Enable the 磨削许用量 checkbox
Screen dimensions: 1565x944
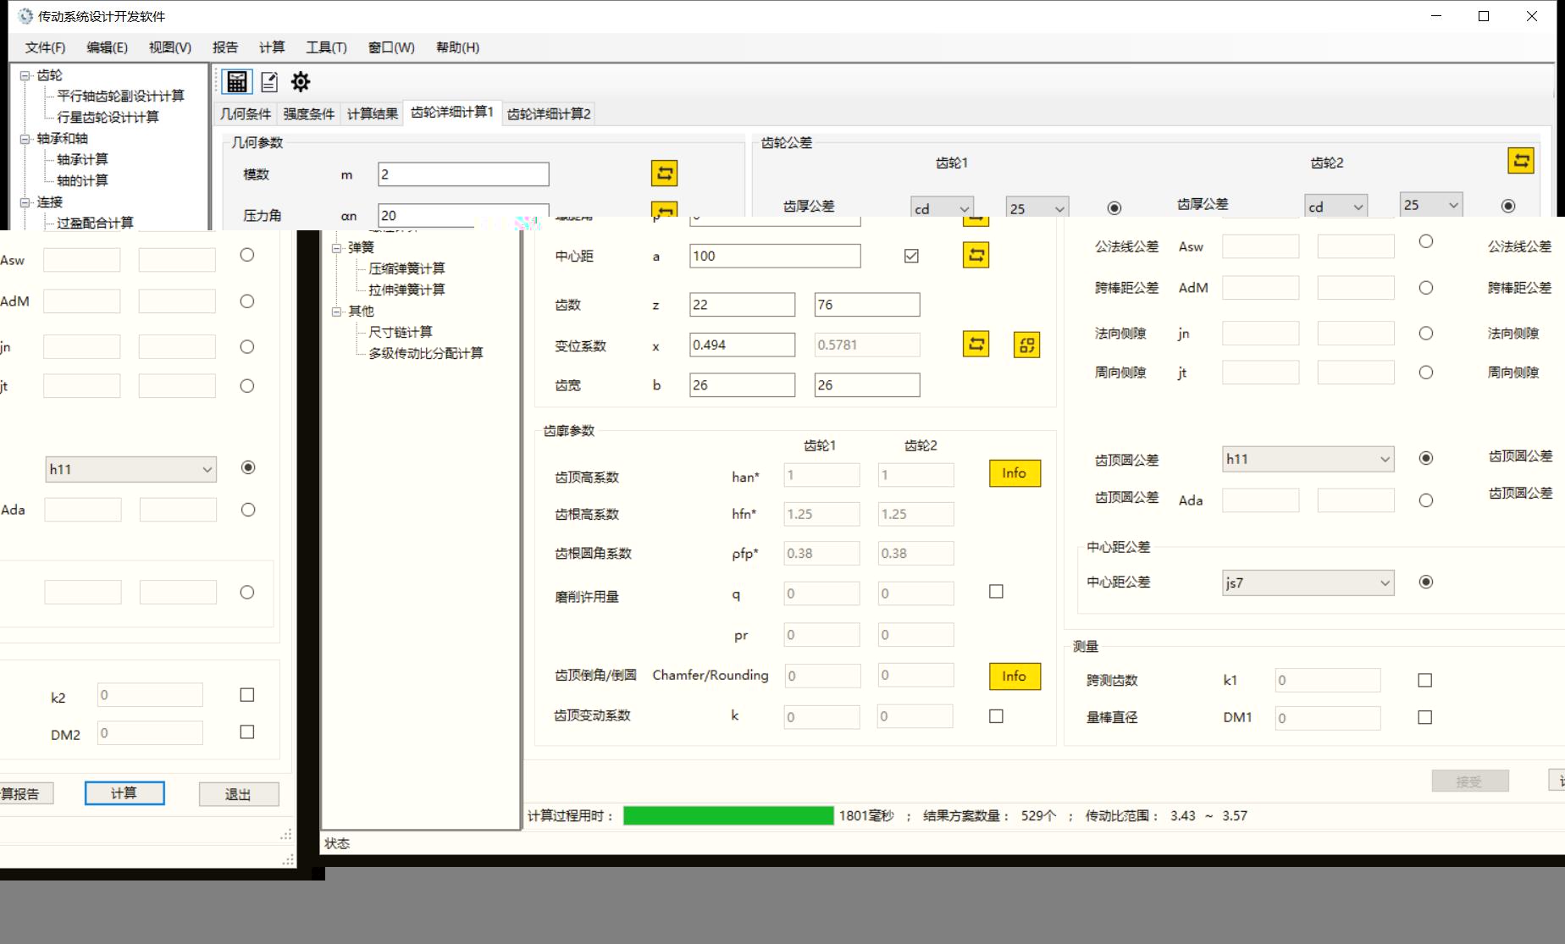tap(996, 592)
